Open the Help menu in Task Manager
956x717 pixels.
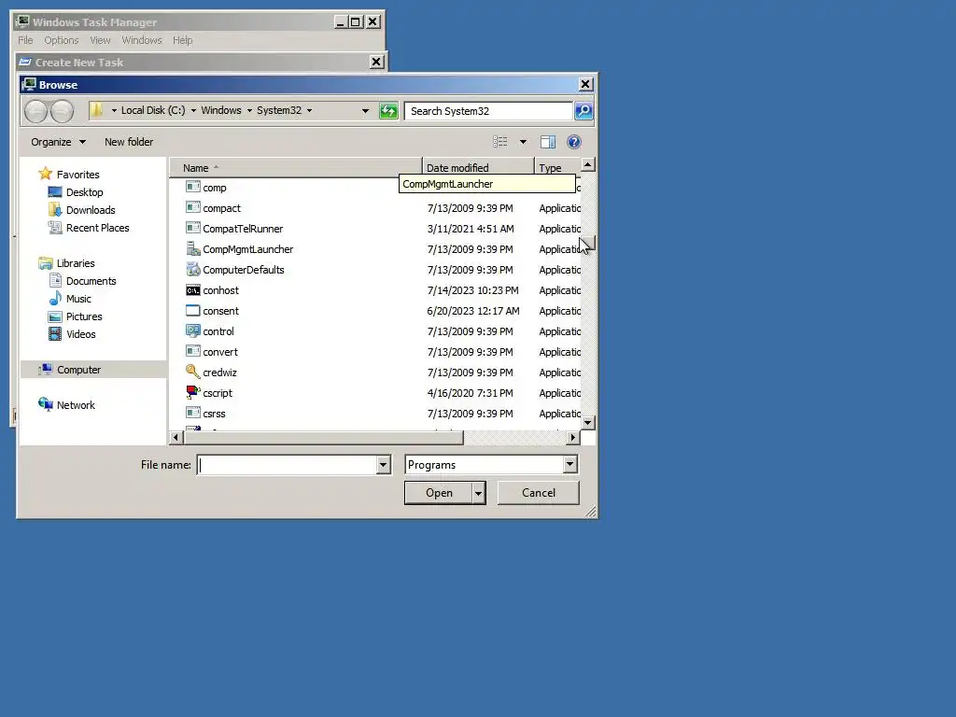coord(182,40)
